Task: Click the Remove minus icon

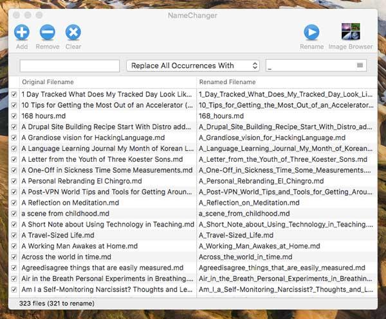Action: (x=47, y=33)
